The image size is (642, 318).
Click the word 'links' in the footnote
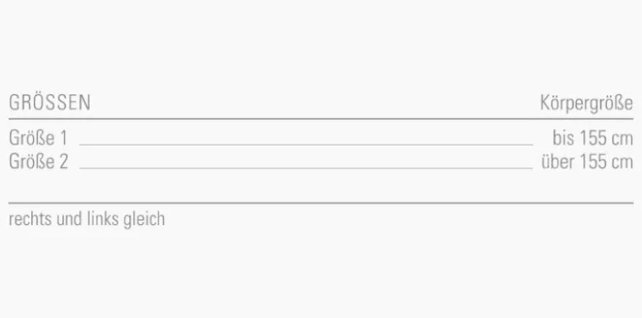pyautogui.click(x=98, y=219)
